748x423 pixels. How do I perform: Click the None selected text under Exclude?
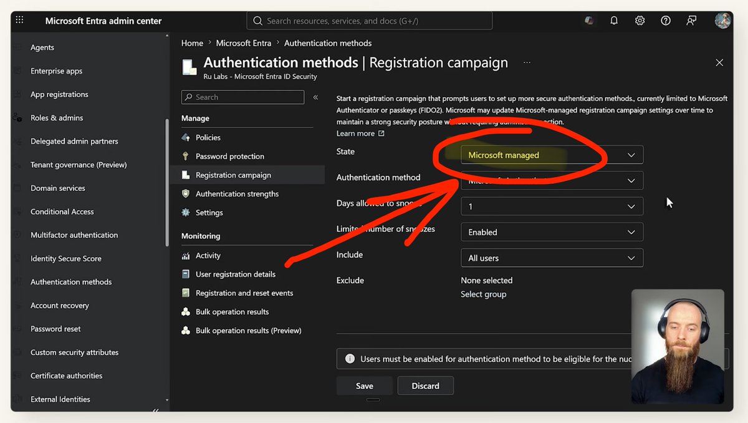pos(487,280)
